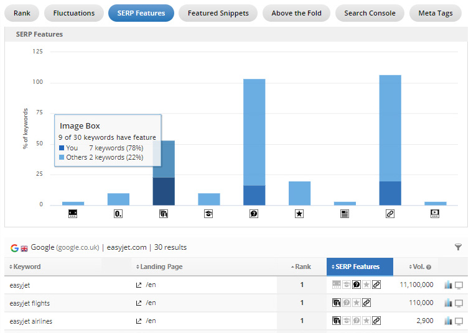Click the 11,100,000 volume value
This screenshot has width=471, height=333.
416,285
